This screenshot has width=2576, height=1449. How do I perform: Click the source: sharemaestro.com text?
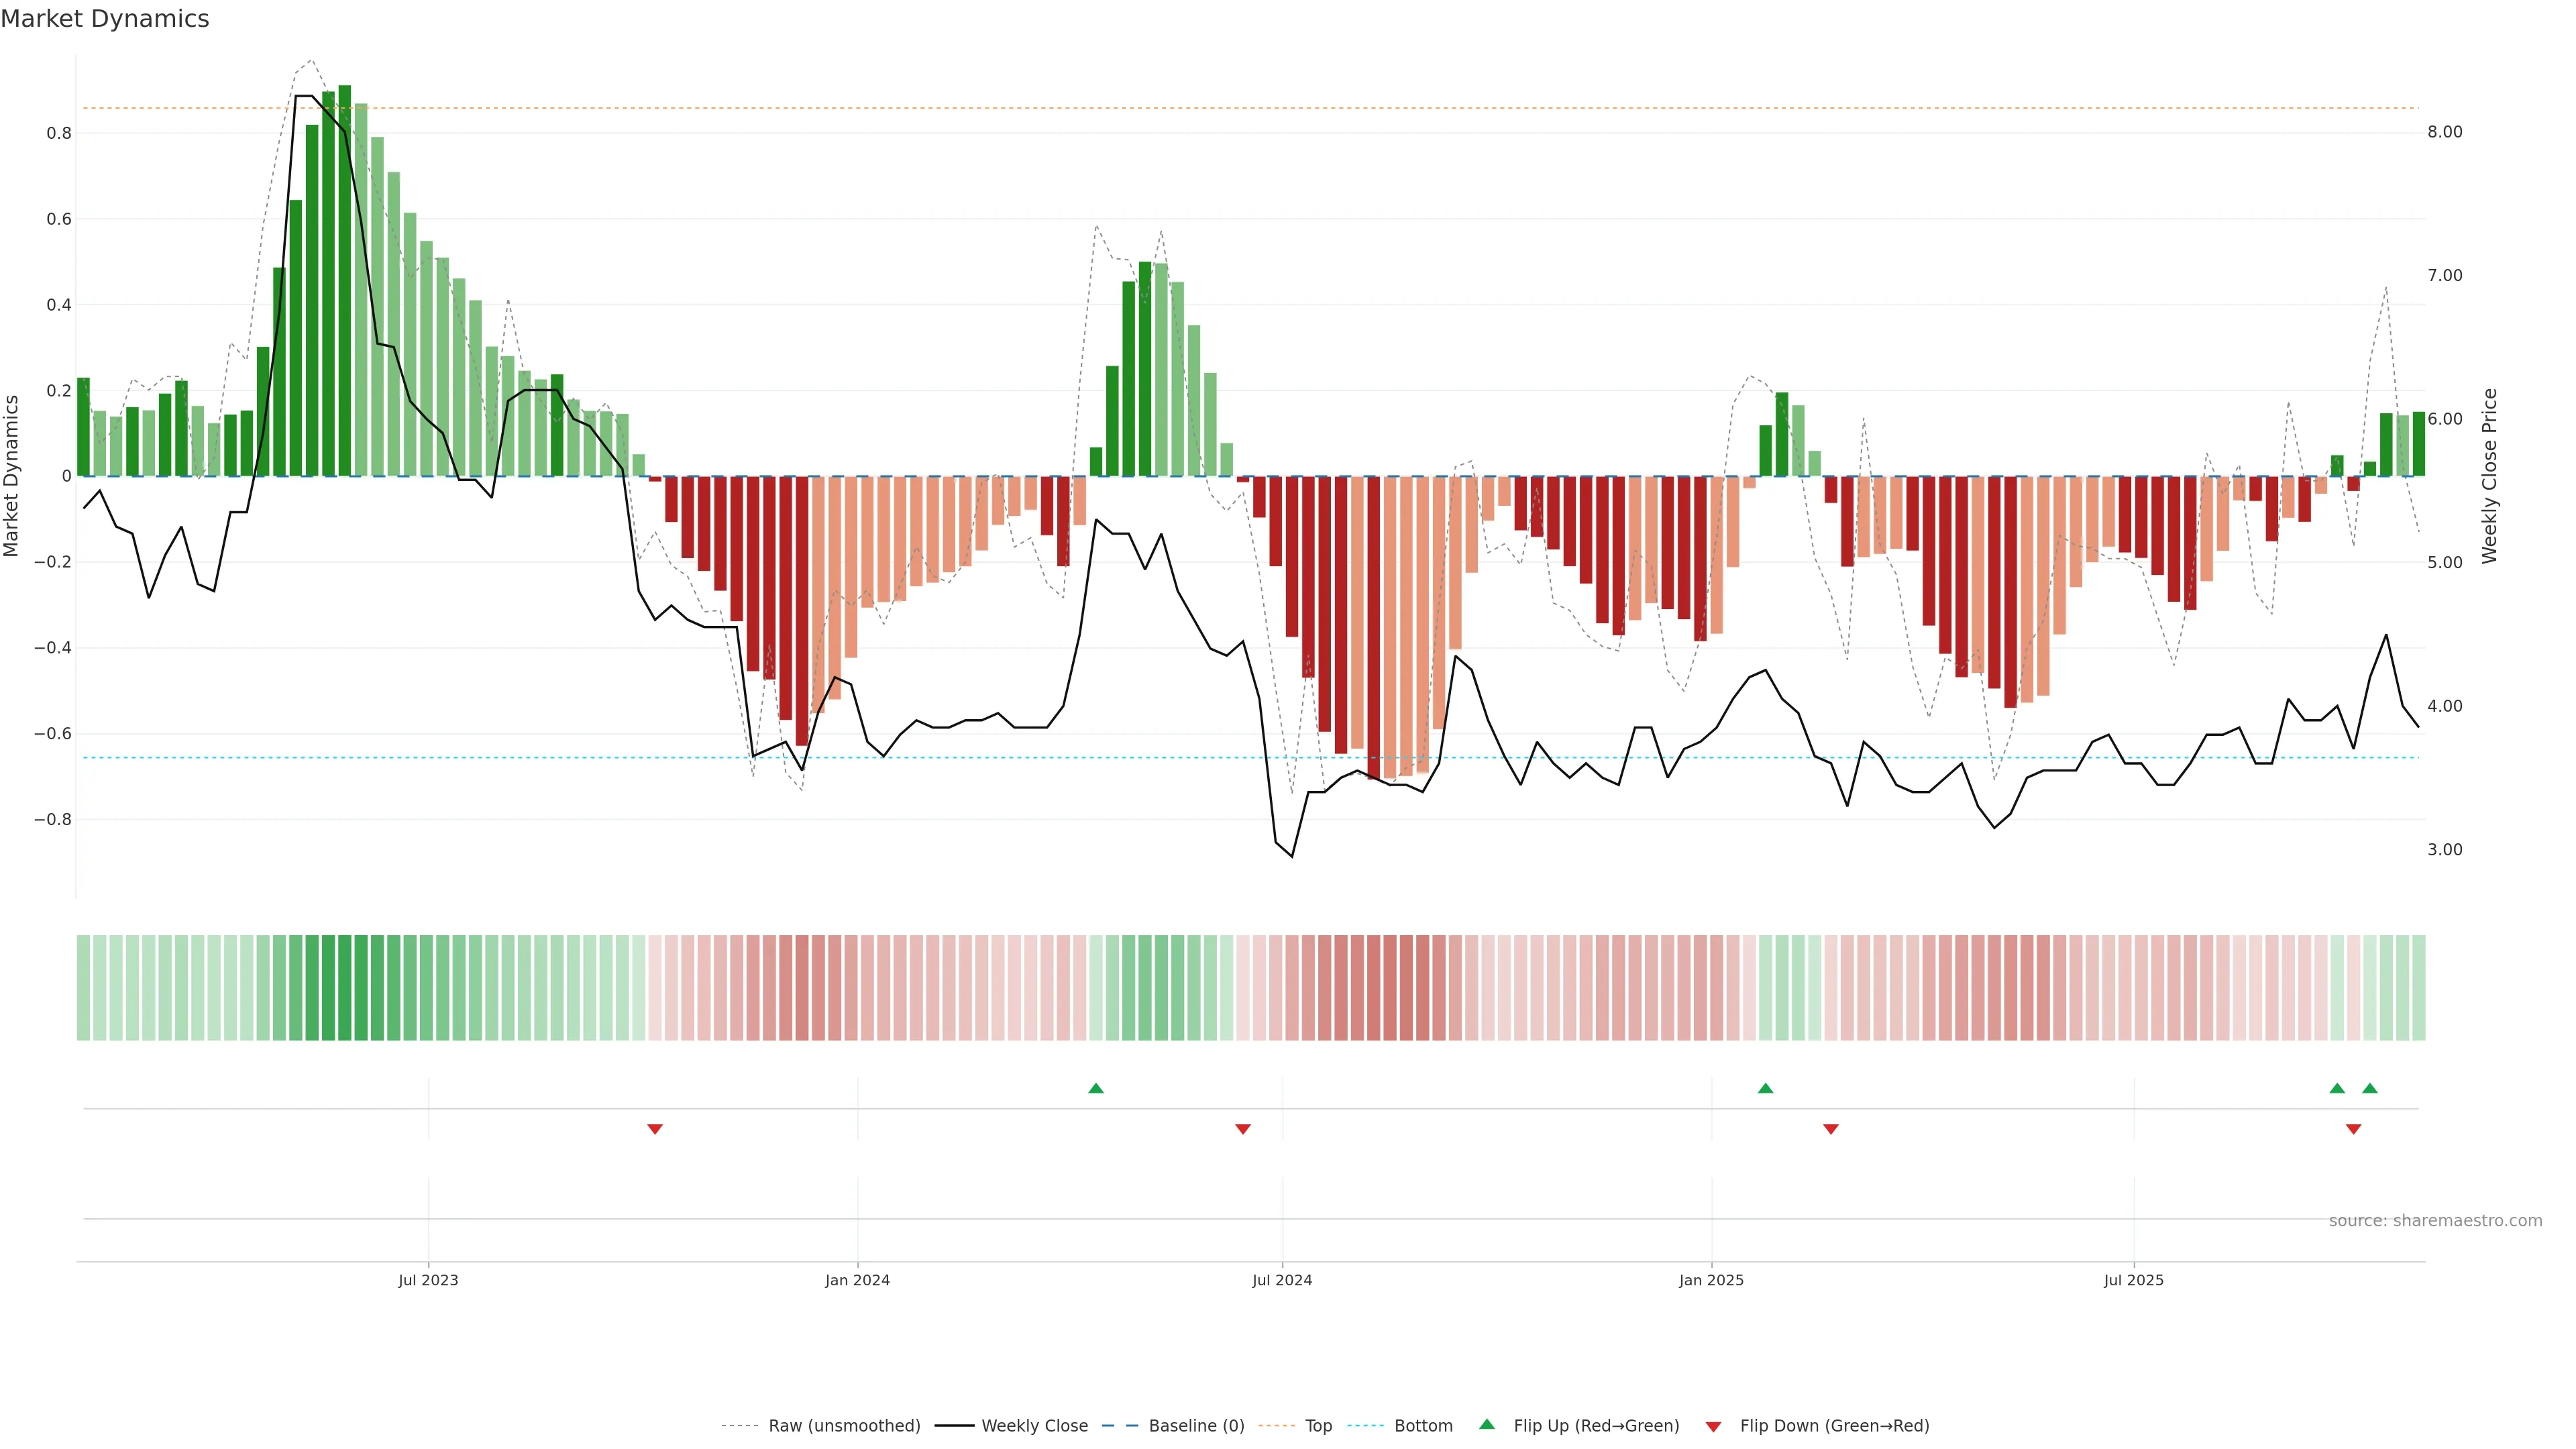point(2435,1221)
